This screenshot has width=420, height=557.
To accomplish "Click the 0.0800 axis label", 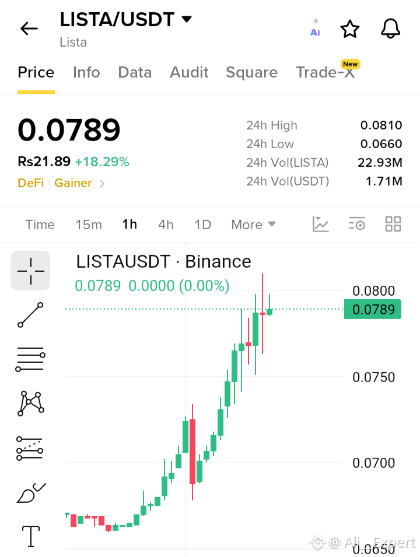I will [373, 291].
